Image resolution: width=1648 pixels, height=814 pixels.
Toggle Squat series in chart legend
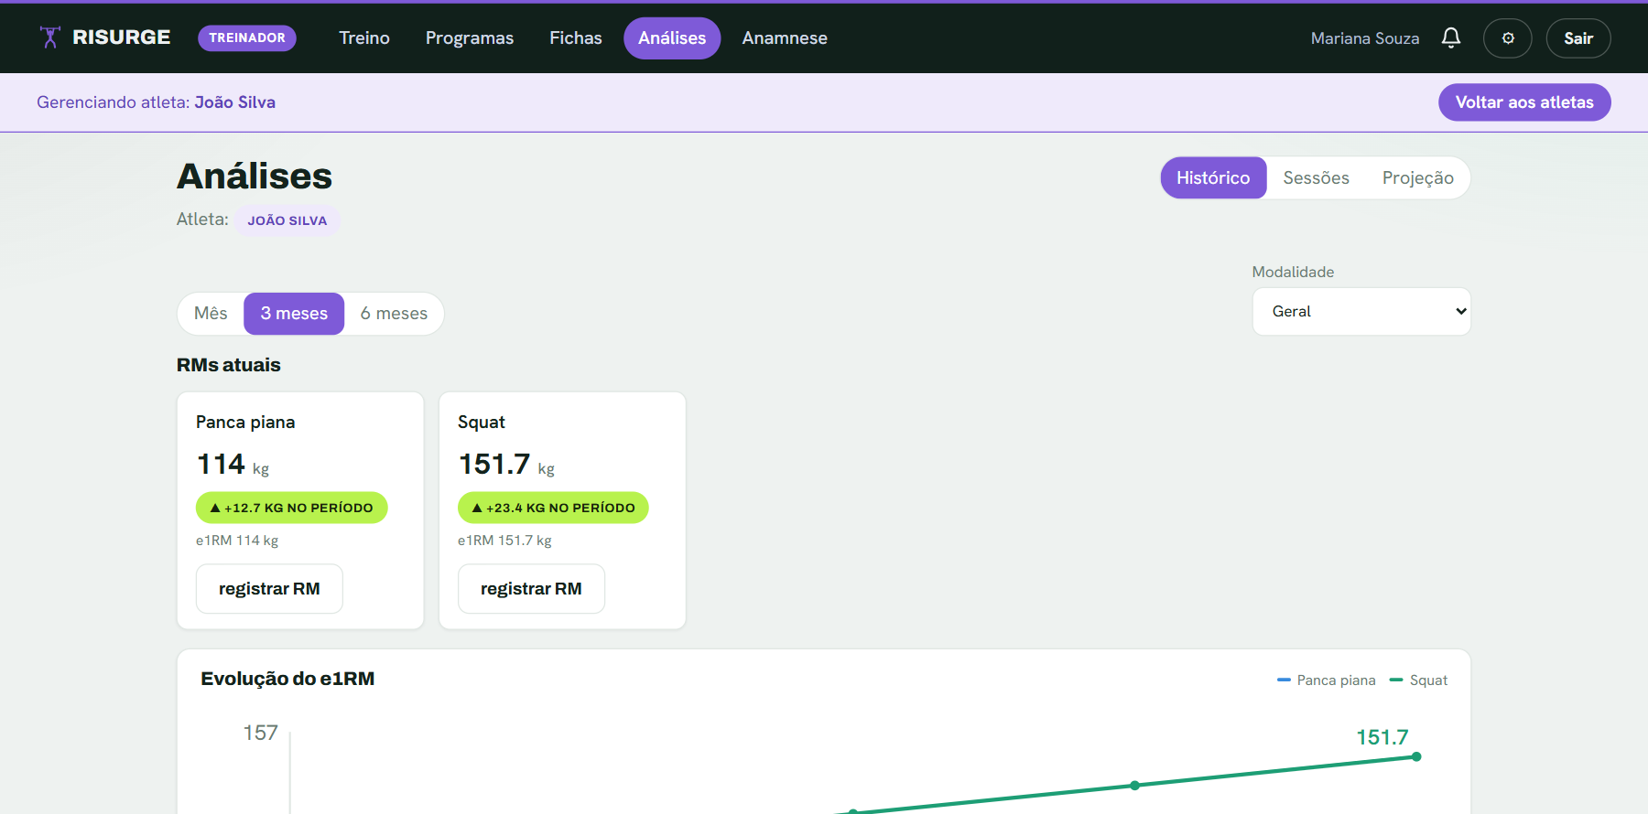[1418, 680]
